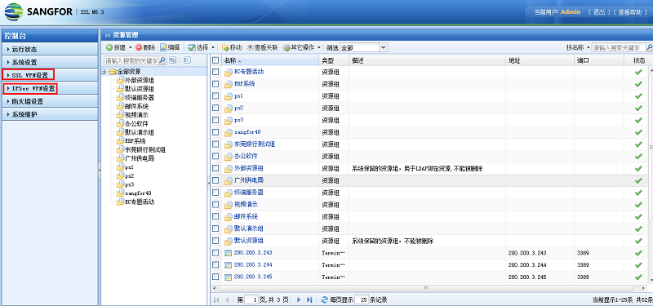Click the expand-all icon next to tree search
Viewport: 653px width, 306px height.
(173, 60)
